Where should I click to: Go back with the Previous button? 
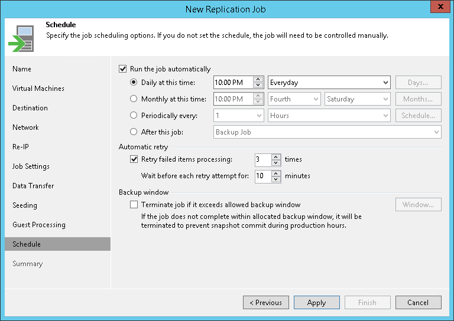coord(265,303)
